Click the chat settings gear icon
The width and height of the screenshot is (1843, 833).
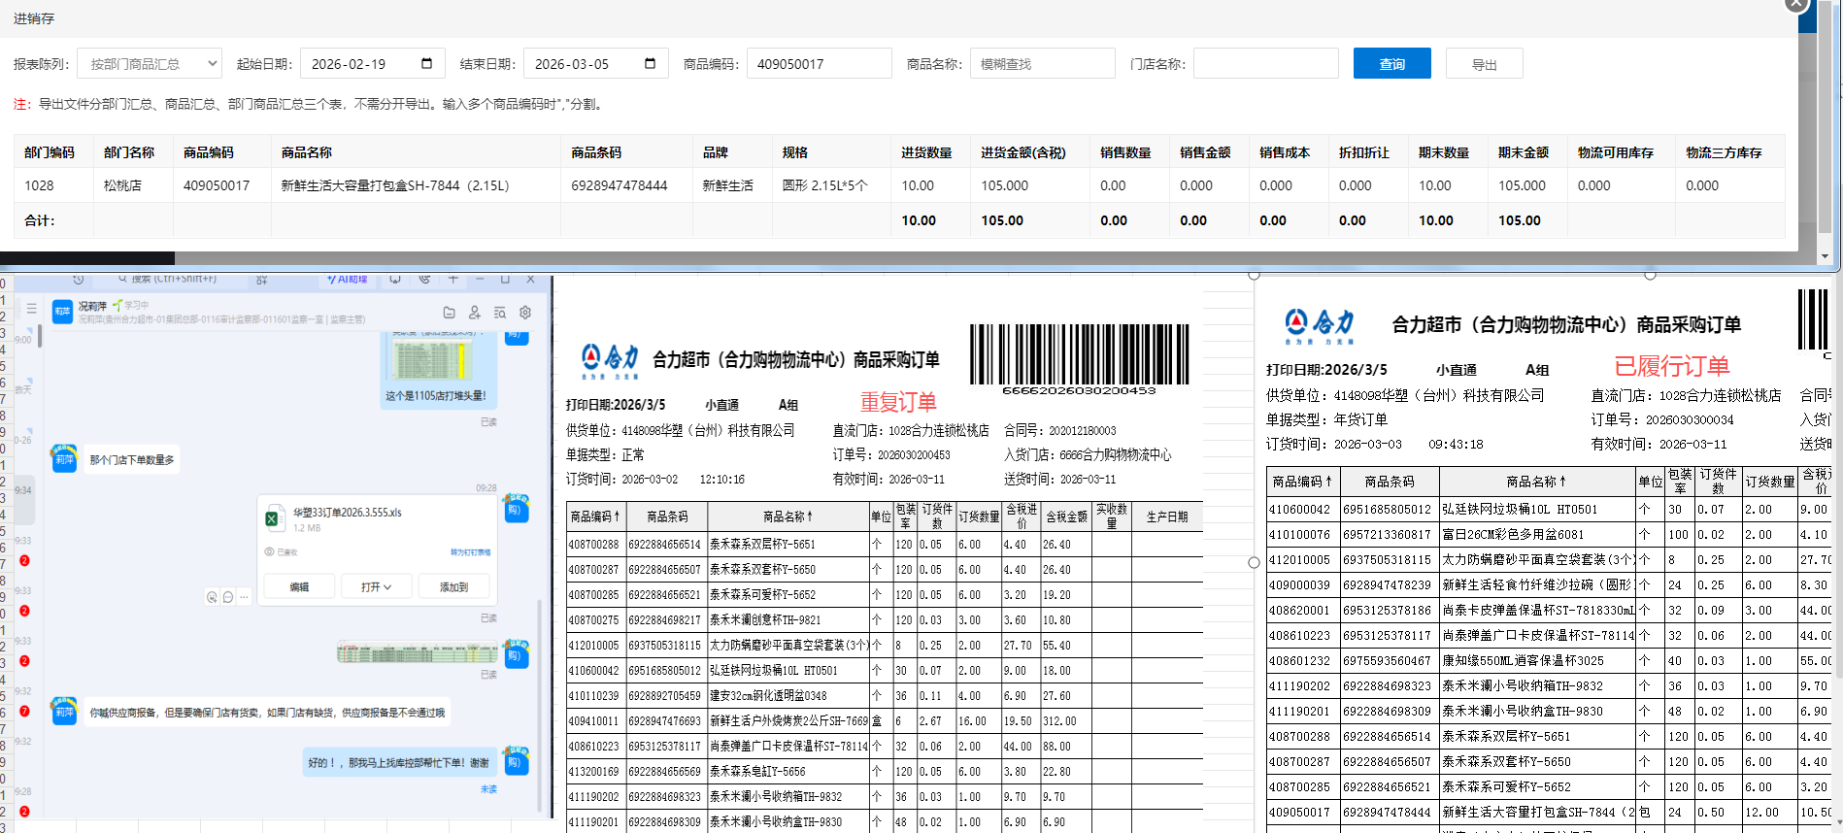[525, 313]
